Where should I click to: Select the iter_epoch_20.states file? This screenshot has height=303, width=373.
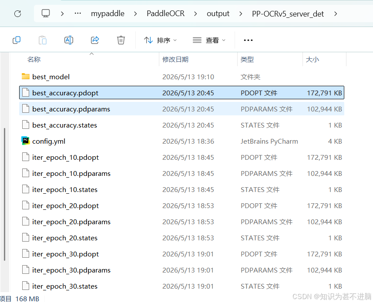182,238
